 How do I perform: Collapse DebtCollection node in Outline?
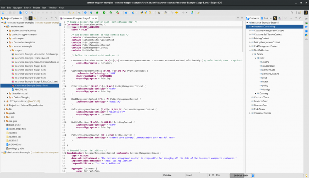[250, 50]
